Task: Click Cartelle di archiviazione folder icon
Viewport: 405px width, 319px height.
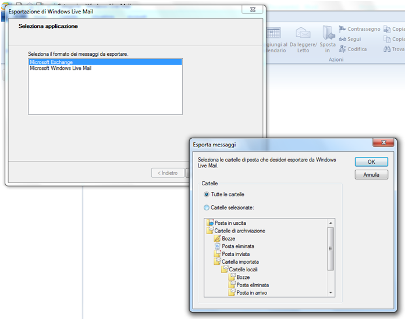Action: 210,231
